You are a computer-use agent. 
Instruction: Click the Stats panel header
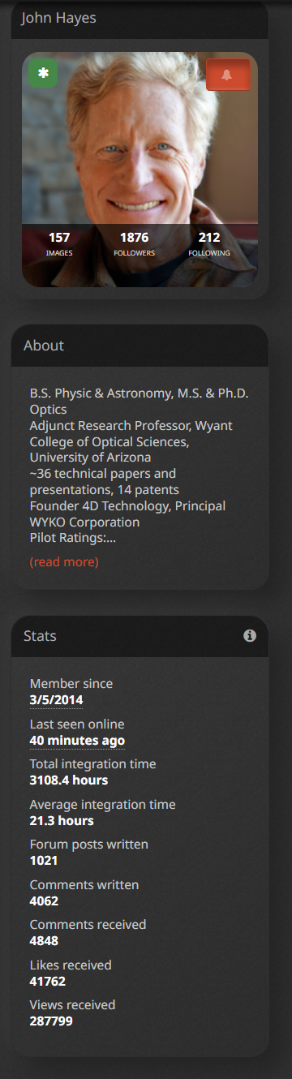click(x=140, y=636)
